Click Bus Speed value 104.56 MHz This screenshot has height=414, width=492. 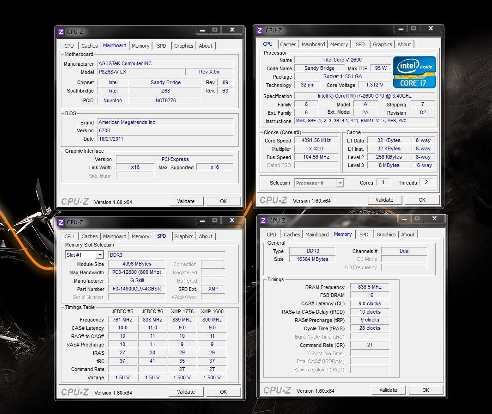316,157
